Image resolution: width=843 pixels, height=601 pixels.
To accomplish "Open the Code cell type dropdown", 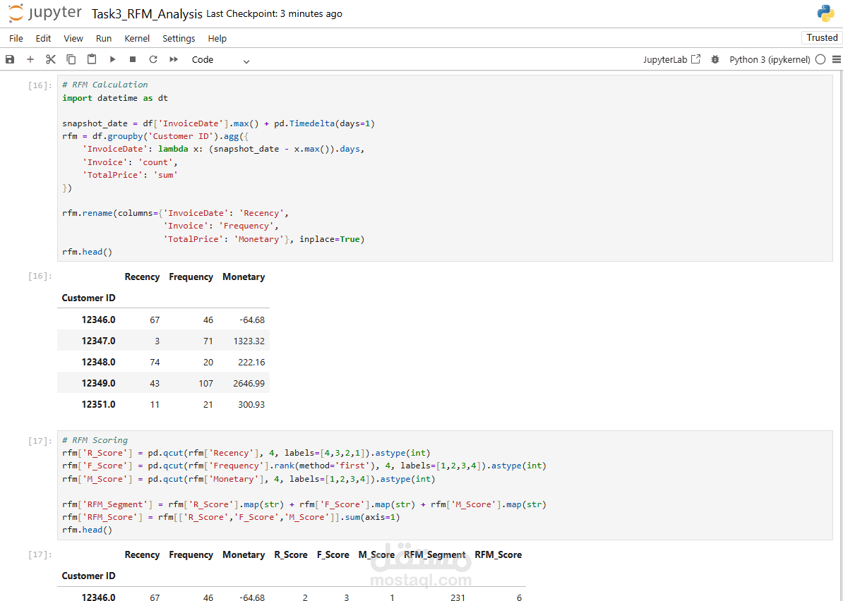I will (220, 60).
